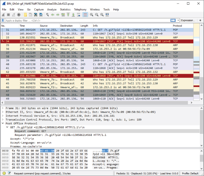204x176 pixels.
Task: Click the Expression... button
Action: point(188,20)
